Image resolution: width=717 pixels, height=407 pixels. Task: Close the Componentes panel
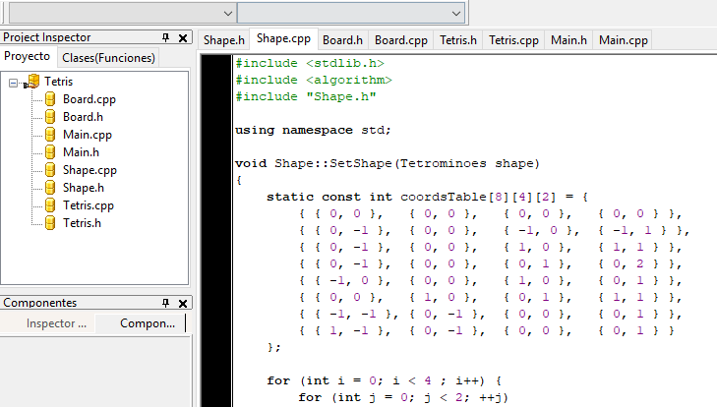(183, 303)
